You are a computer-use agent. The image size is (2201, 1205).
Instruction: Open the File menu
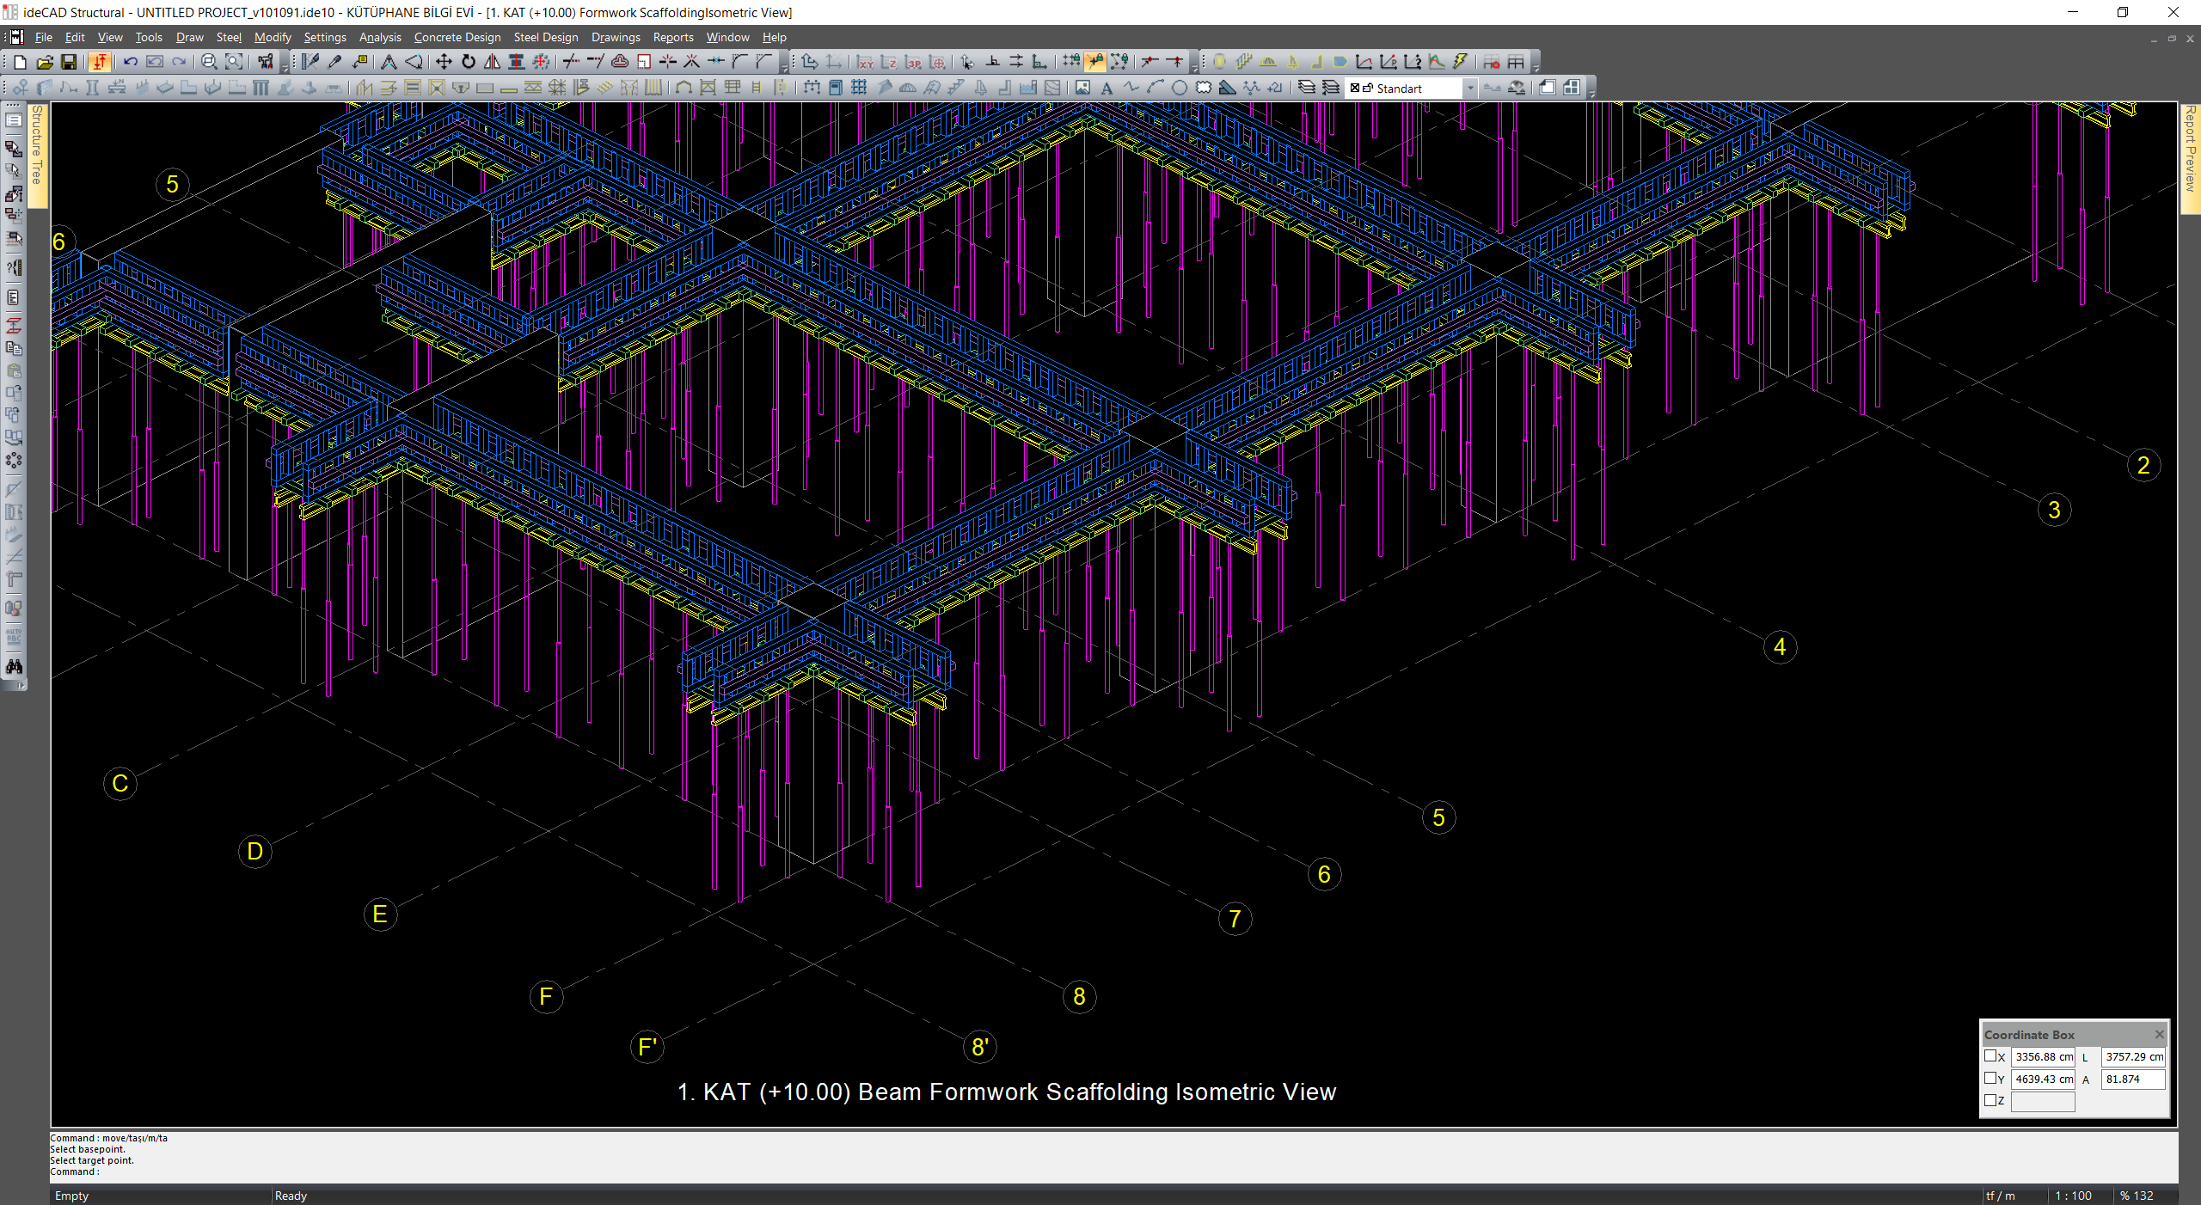44,37
